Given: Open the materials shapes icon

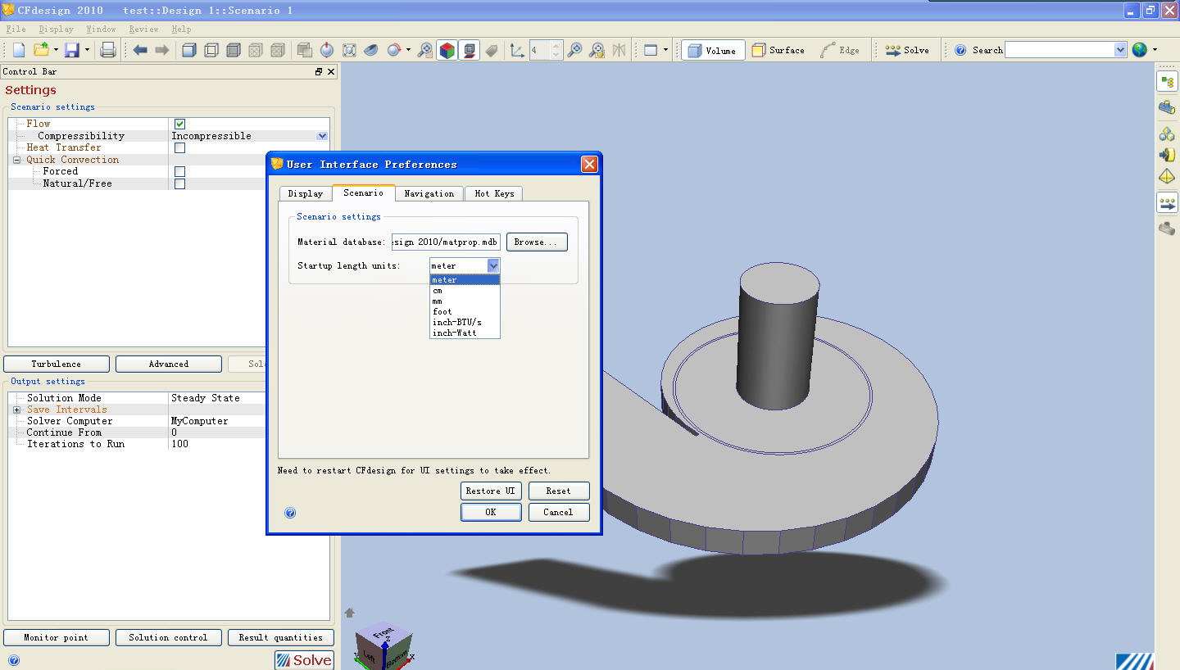Looking at the screenshot, I should [1167, 134].
